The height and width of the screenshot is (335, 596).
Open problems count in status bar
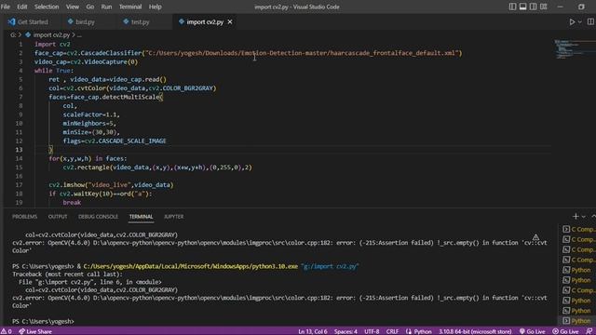point(7,331)
